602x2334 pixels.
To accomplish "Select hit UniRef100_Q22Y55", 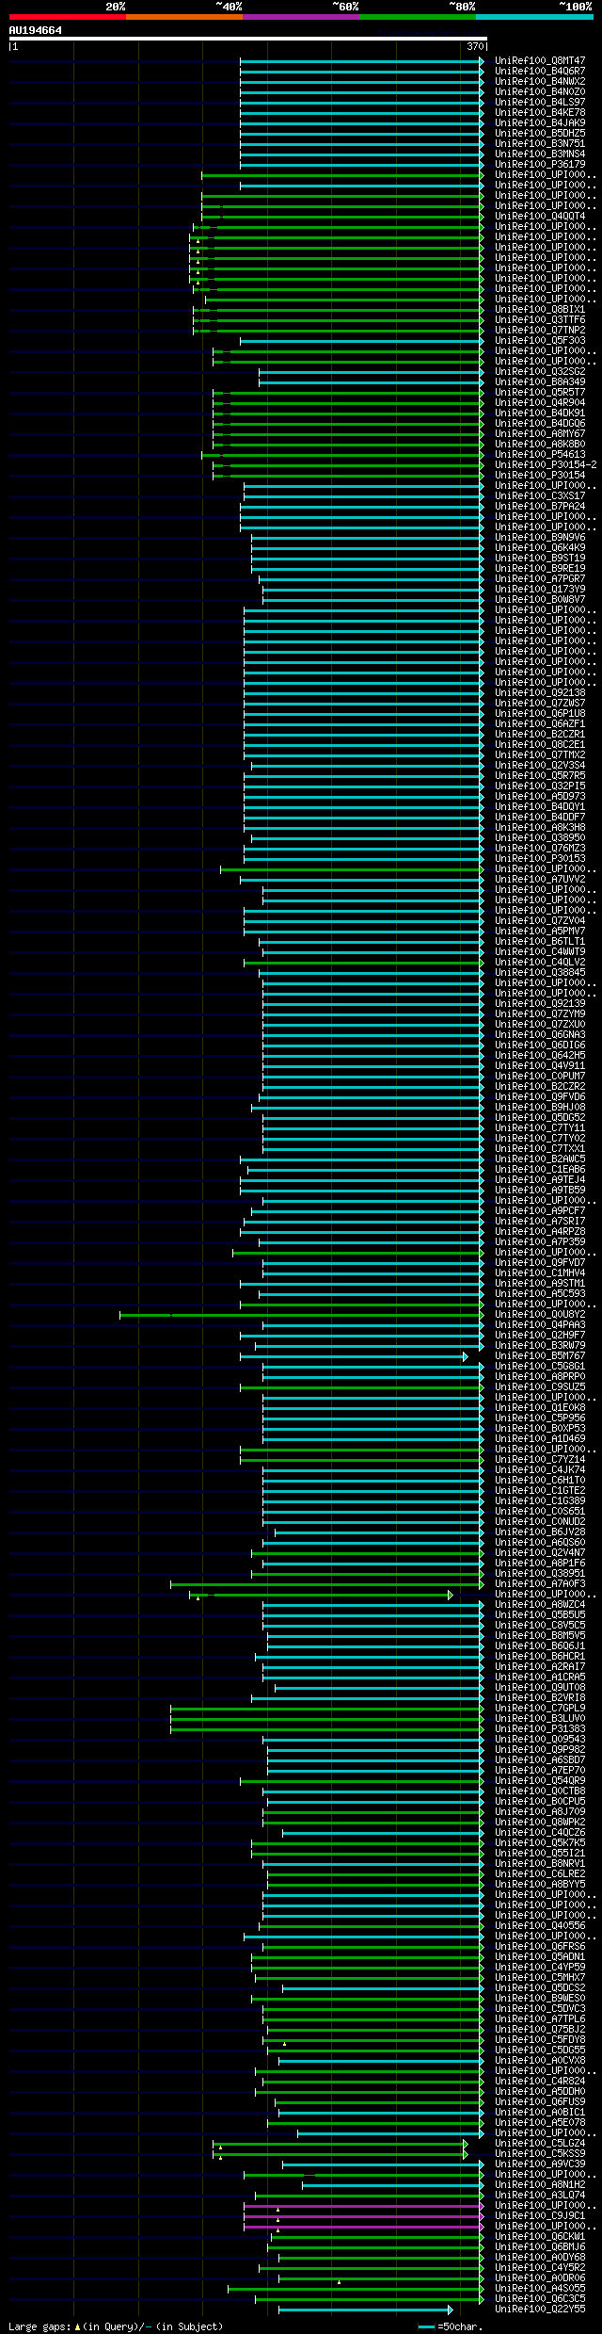I will click(x=540, y=2310).
